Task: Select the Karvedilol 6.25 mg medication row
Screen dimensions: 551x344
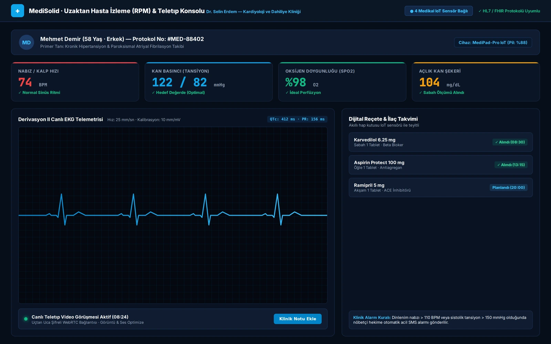Action: point(441,142)
